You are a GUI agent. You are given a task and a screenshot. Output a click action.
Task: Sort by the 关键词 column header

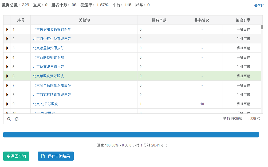pyautogui.click(x=84, y=20)
